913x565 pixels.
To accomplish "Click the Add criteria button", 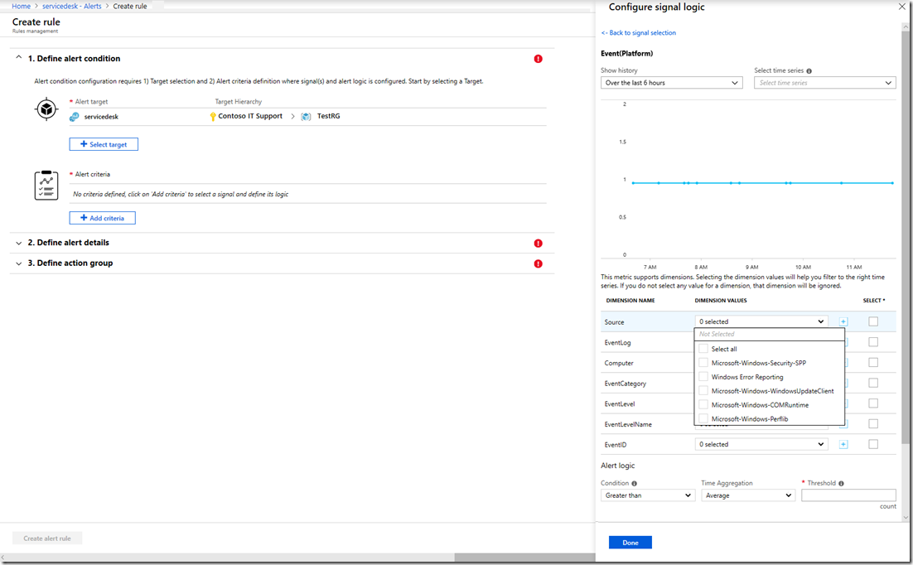I will click(x=103, y=218).
